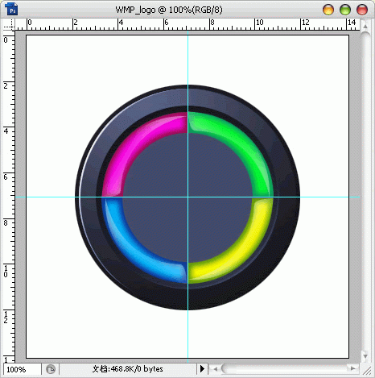Click the window resize grip corner
Viewport: 375px width, 378px height.
366,370
